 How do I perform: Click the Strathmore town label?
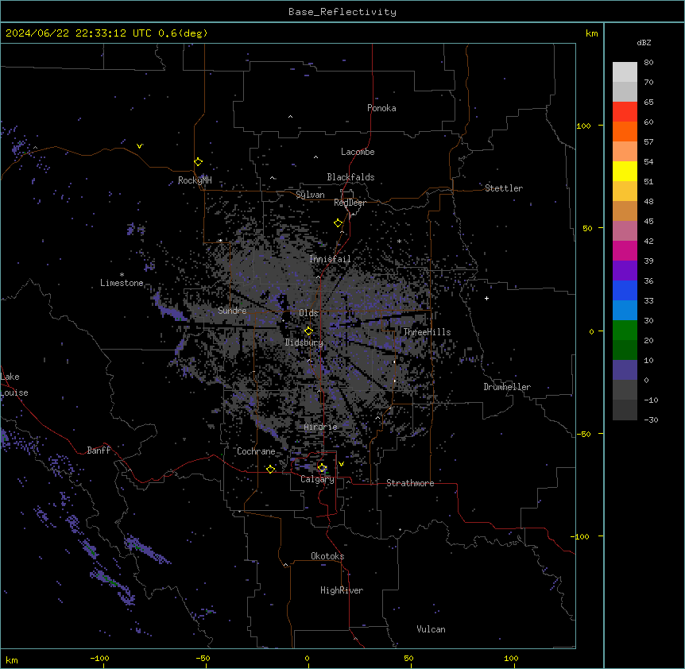(410, 483)
